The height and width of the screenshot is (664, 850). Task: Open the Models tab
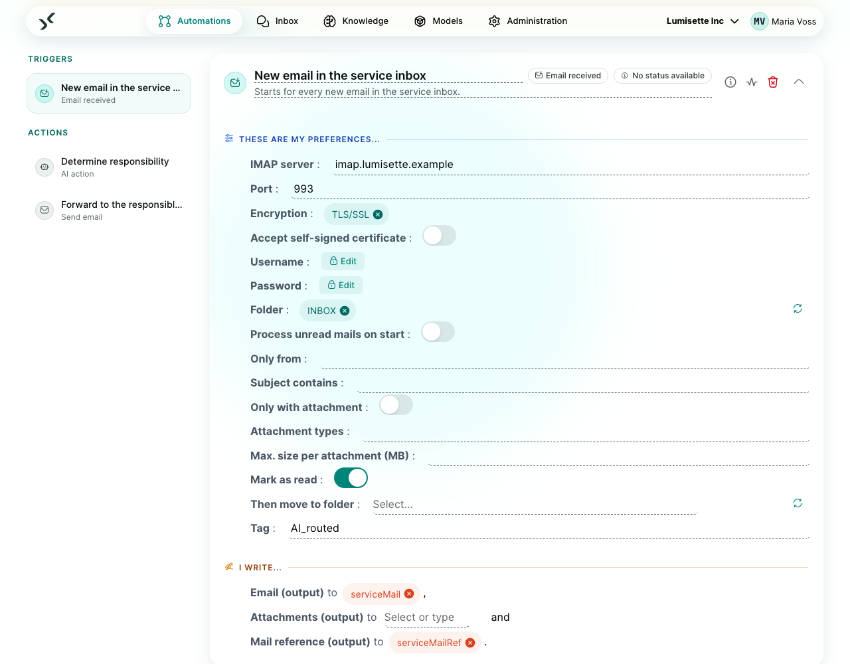coord(438,21)
